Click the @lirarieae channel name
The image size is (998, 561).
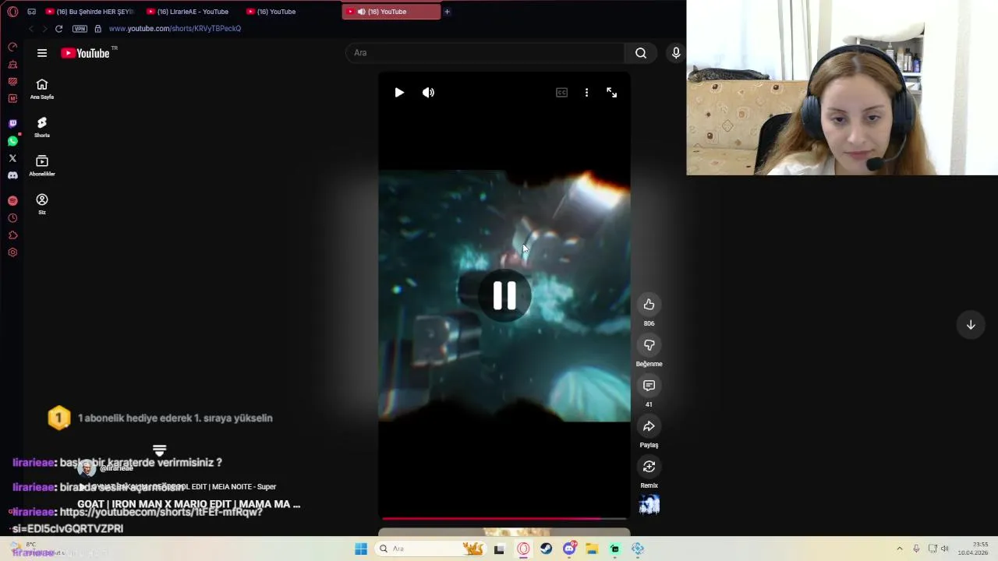click(x=116, y=468)
